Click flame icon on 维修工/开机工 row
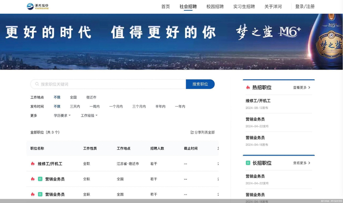The image size is (343, 203). [33, 164]
